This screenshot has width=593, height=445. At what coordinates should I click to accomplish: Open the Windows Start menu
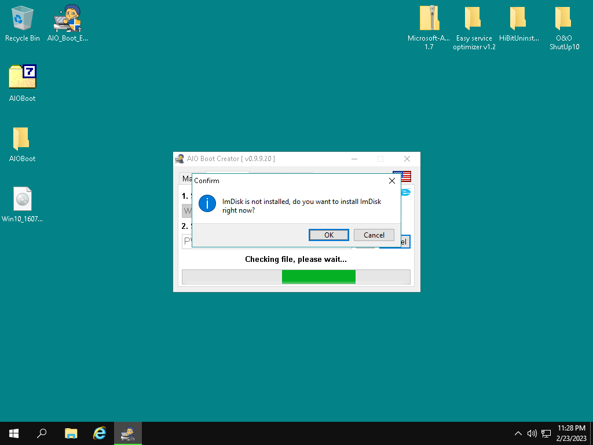pos(13,433)
